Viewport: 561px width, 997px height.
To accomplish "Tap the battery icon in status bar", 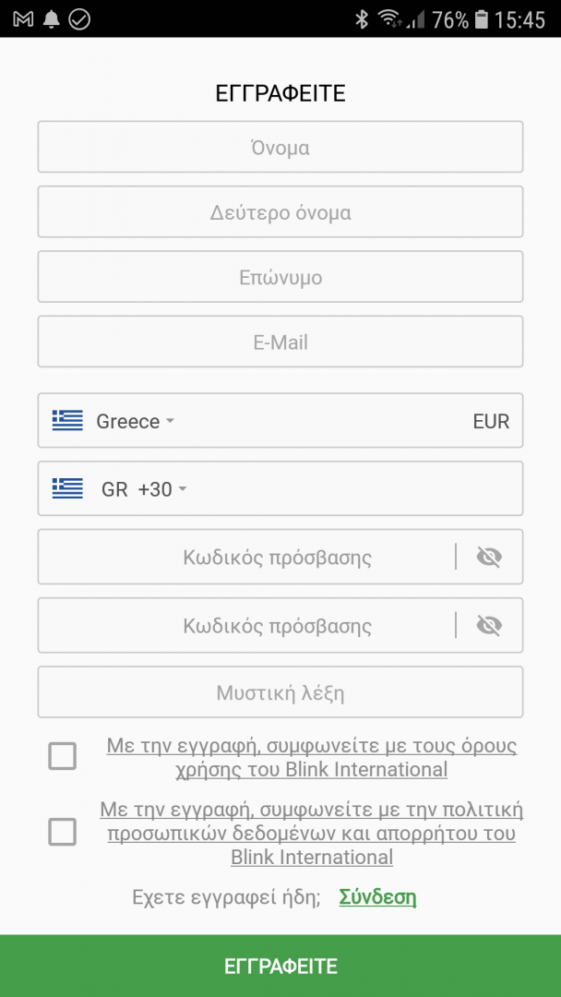I will [481, 19].
